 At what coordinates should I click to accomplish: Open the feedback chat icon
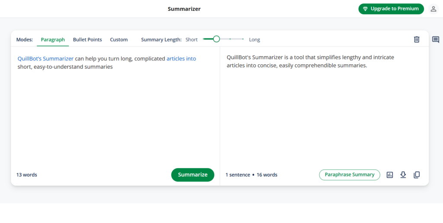[x=436, y=40]
